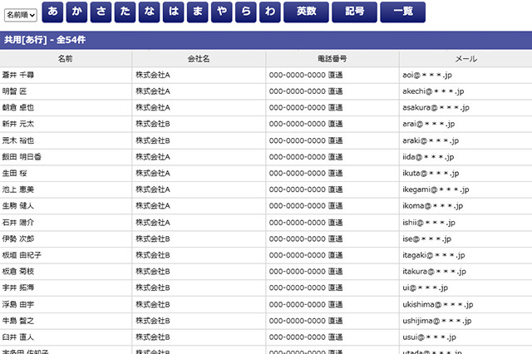Select contact 荒木 裕也

(18, 140)
